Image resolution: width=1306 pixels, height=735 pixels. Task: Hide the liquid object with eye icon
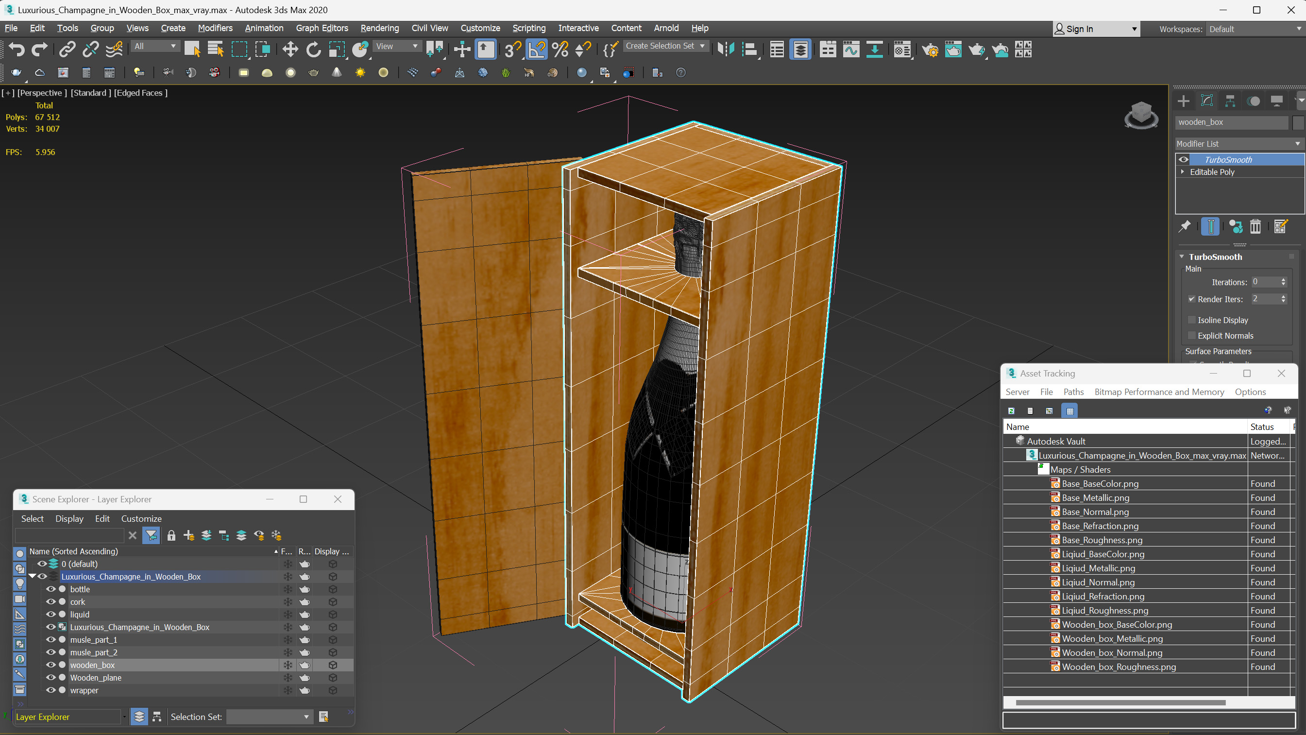pyautogui.click(x=51, y=614)
